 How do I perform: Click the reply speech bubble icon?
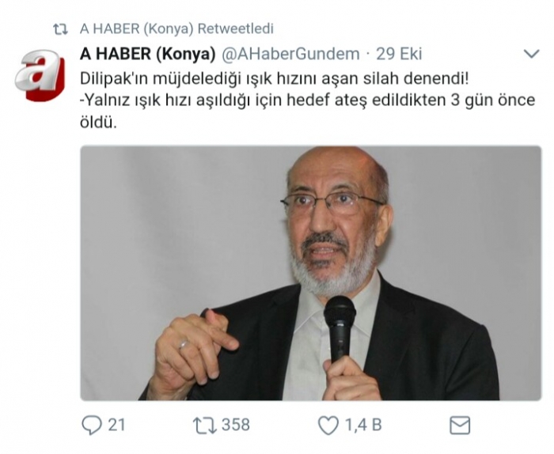[x=92, y=425]
